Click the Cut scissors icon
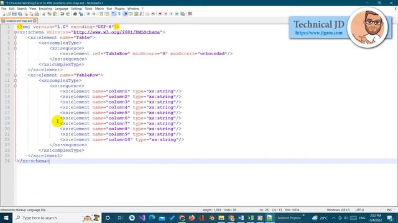Viewport: 398px width, 223px height. pos(44,14)
